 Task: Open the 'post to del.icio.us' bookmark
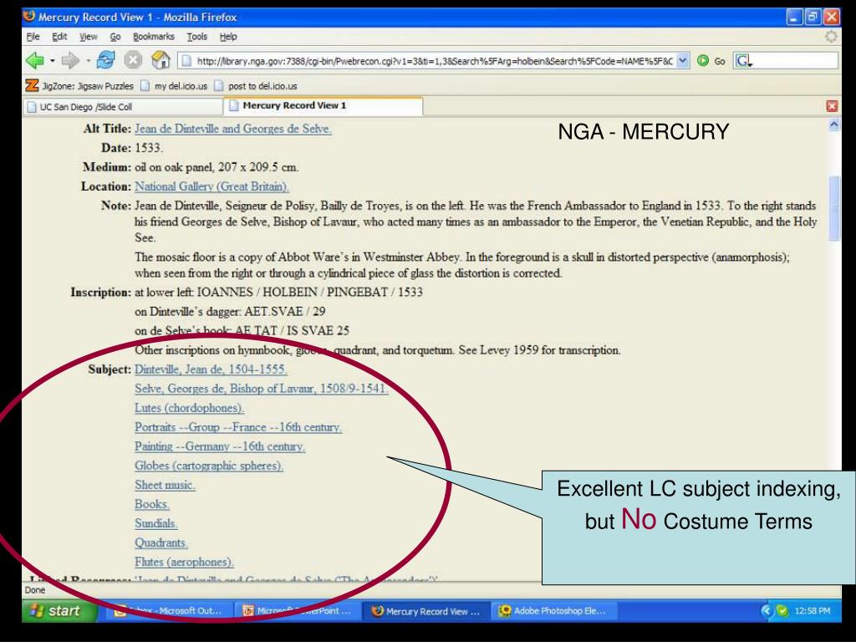(x=256, y=86)
